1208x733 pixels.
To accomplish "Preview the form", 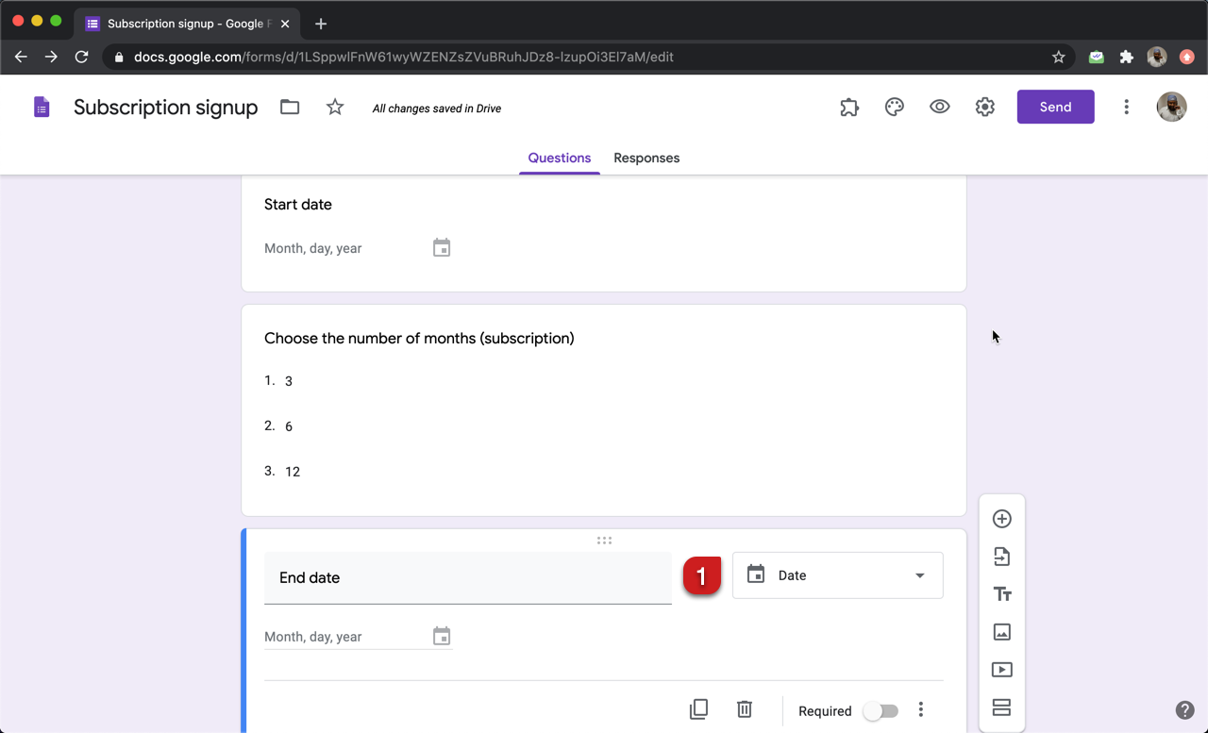I will tap(939, 107).
